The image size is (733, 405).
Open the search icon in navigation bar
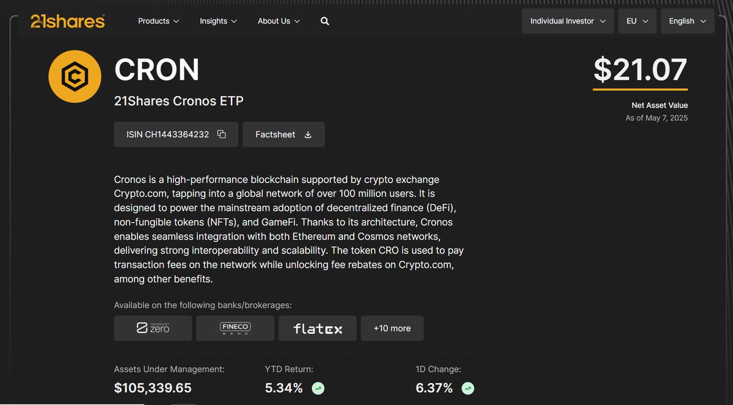pos(324,21)
